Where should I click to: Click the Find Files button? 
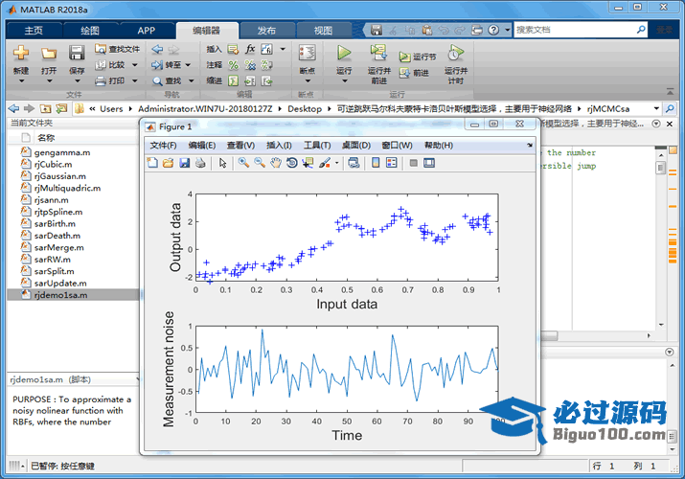pyautogui.click(x=118, y=49)
